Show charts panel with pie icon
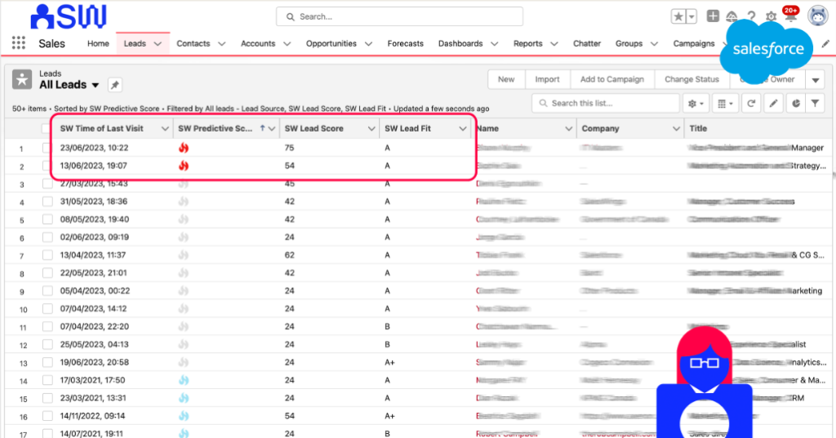836x438 pixels. coord(794,104)
